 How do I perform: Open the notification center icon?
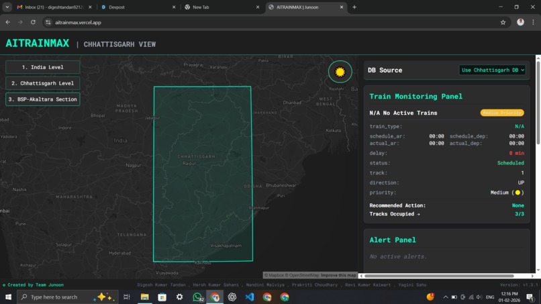[530, 297]
